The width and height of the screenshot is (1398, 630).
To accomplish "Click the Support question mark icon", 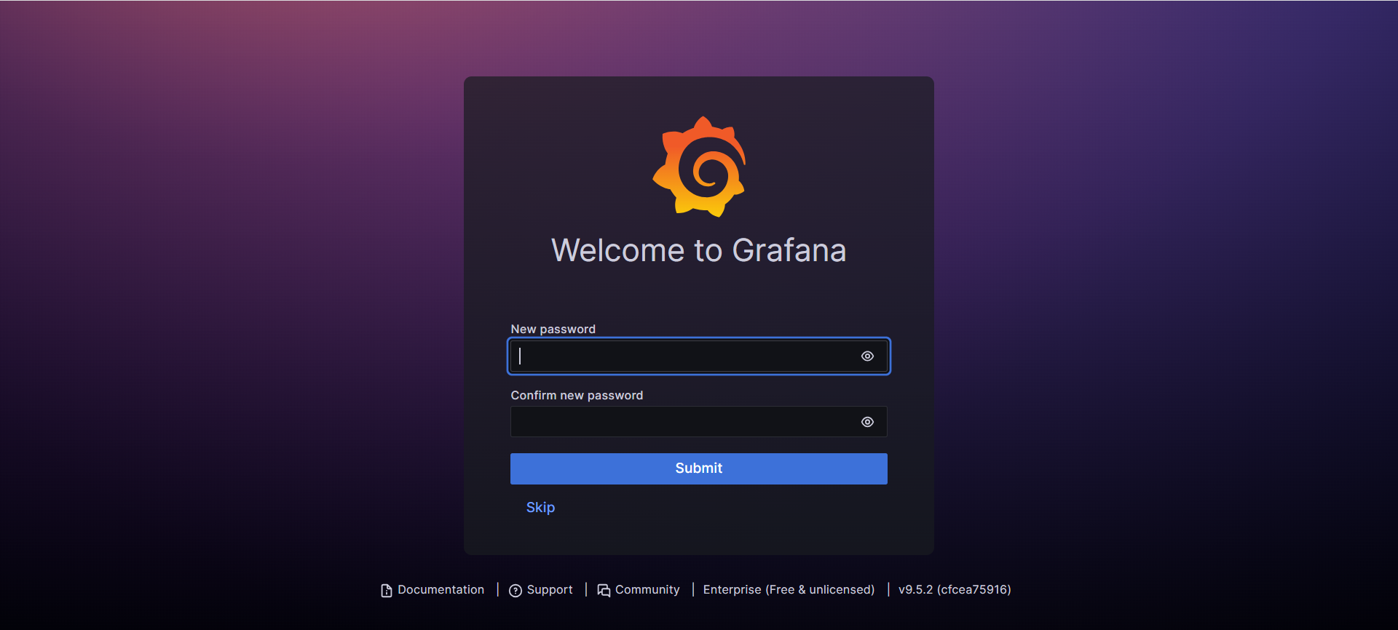I will click(516, 591).
